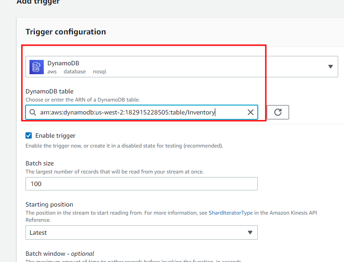
Task: Click the 'aws' tag under DynamoDB
Action: [52, 72]
